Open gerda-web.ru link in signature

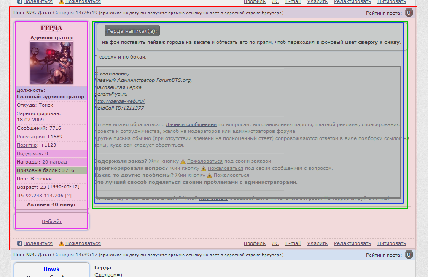(120, 101)
